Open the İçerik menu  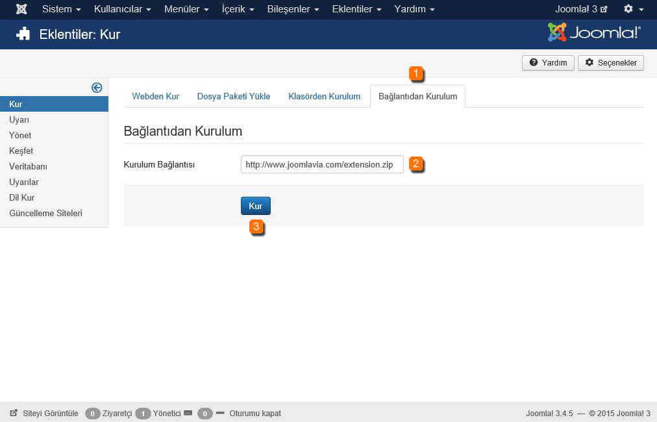tap(238, 9)
